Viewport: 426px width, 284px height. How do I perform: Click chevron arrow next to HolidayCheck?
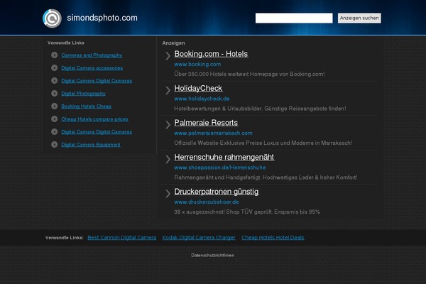(168, 90)
